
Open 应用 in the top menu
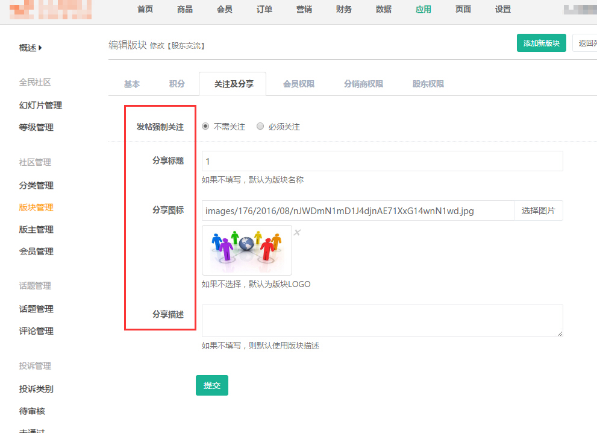(424, 10)
